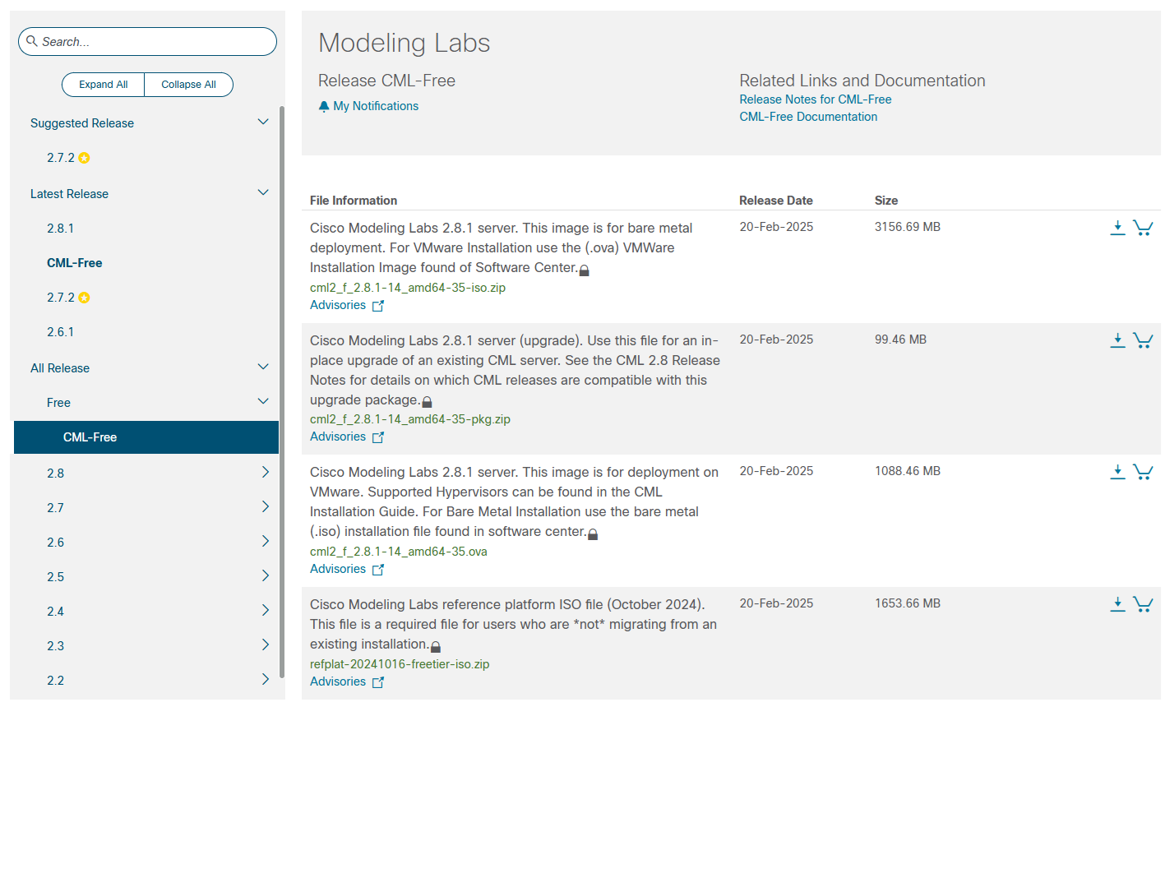Expand the 2.8 release group

[265, 472]
